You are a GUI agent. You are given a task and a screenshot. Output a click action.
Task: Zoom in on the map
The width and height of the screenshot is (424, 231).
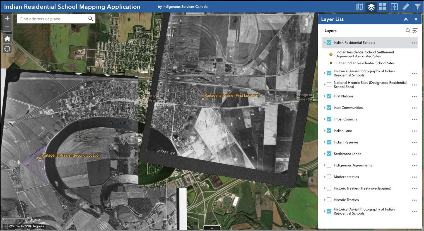tap(7, 18)
